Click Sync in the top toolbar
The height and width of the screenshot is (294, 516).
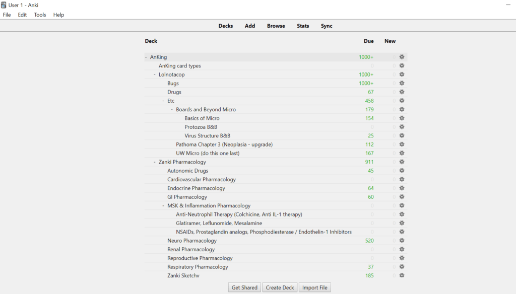[x=327, y=26]
